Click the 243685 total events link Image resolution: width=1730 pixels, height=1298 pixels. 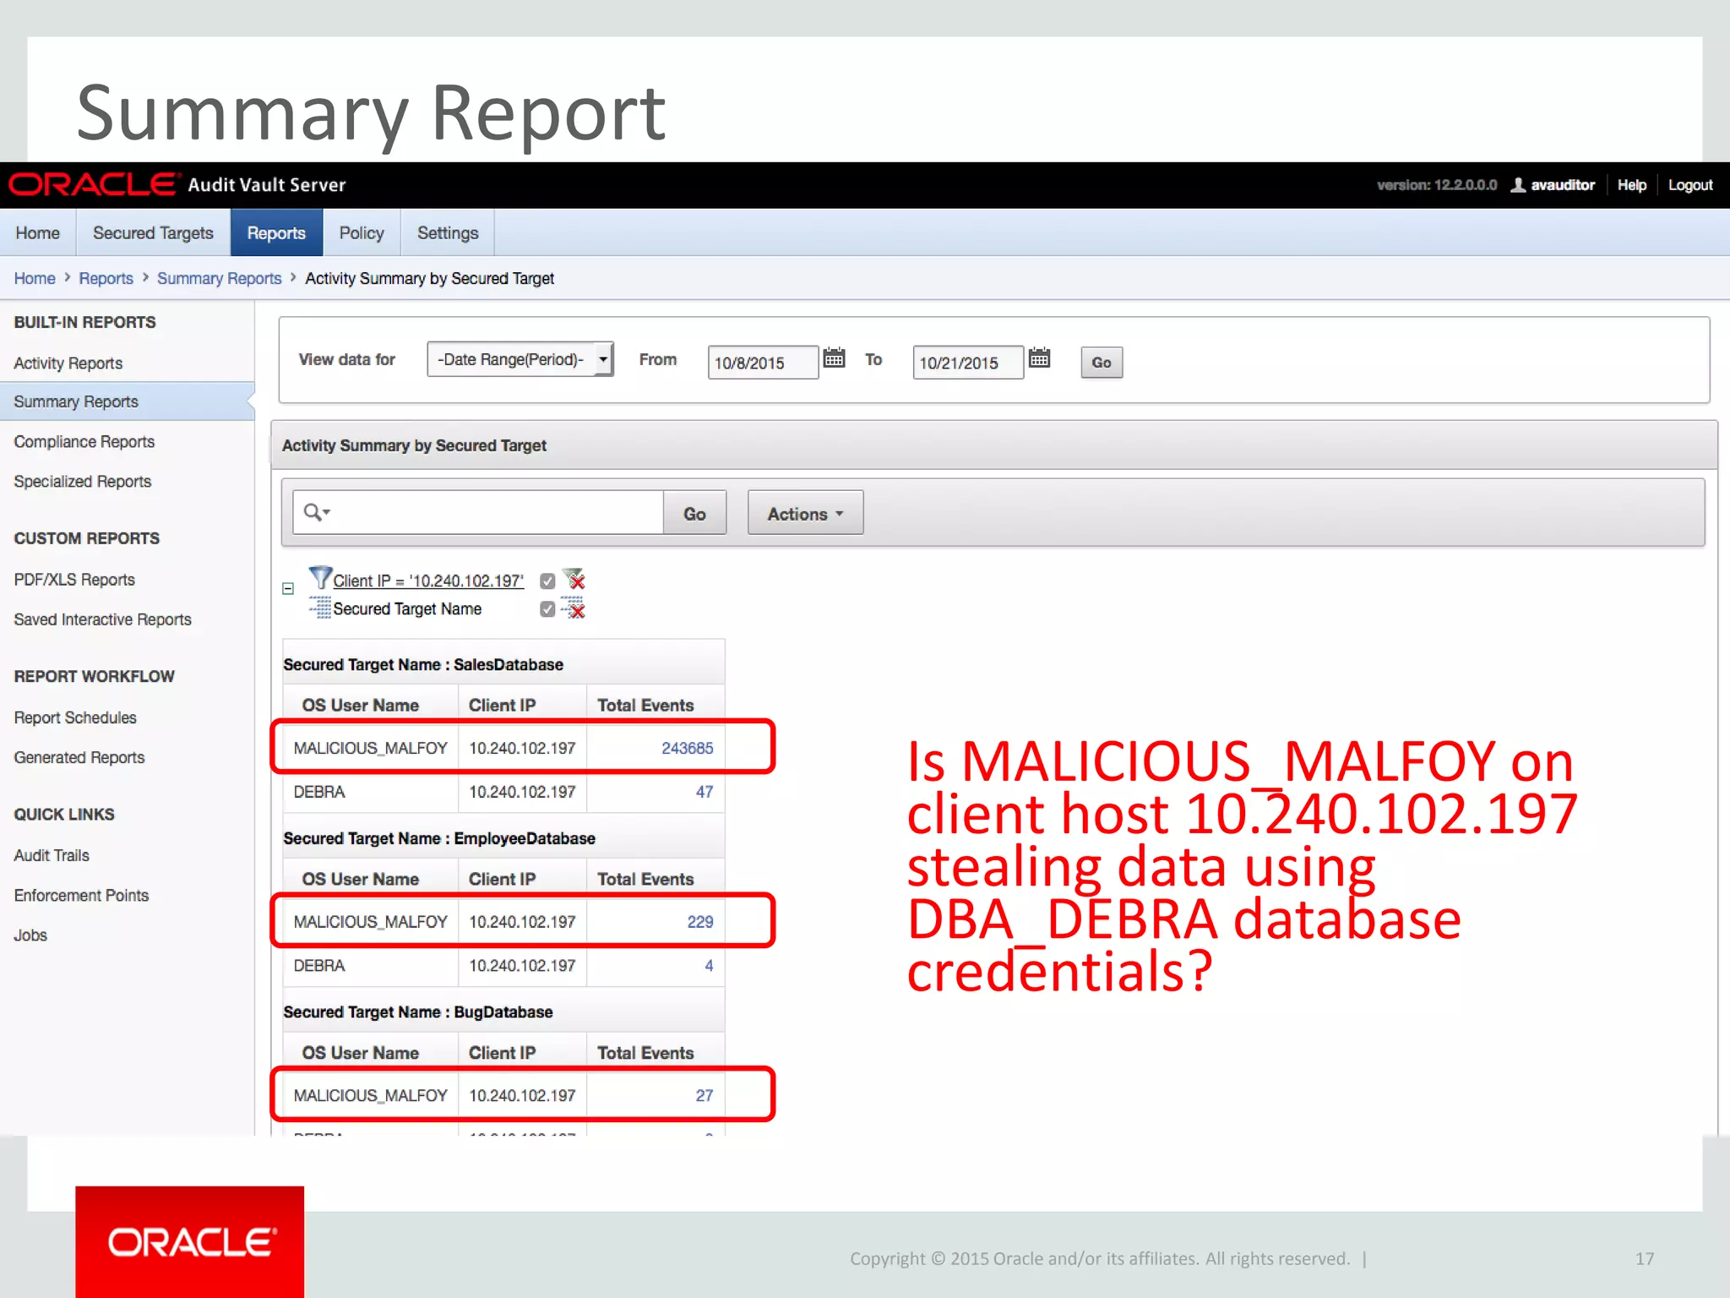tap(687, 748)
